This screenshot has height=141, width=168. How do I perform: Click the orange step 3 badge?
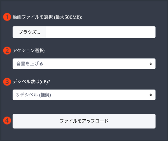[7, 82]
